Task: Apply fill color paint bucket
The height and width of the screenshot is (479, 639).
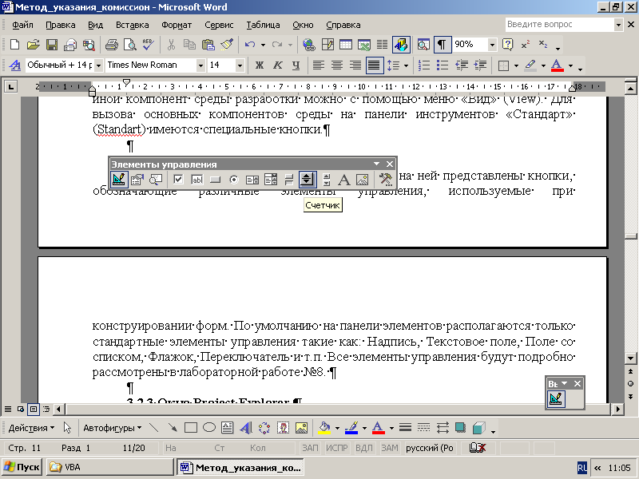Action: click(x=324, y=428)
